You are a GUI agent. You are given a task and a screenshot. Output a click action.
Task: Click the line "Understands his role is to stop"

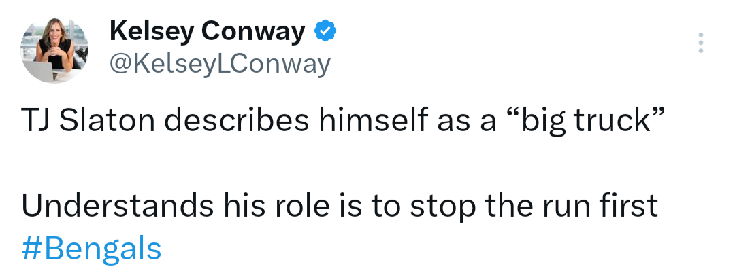[340, 206]
